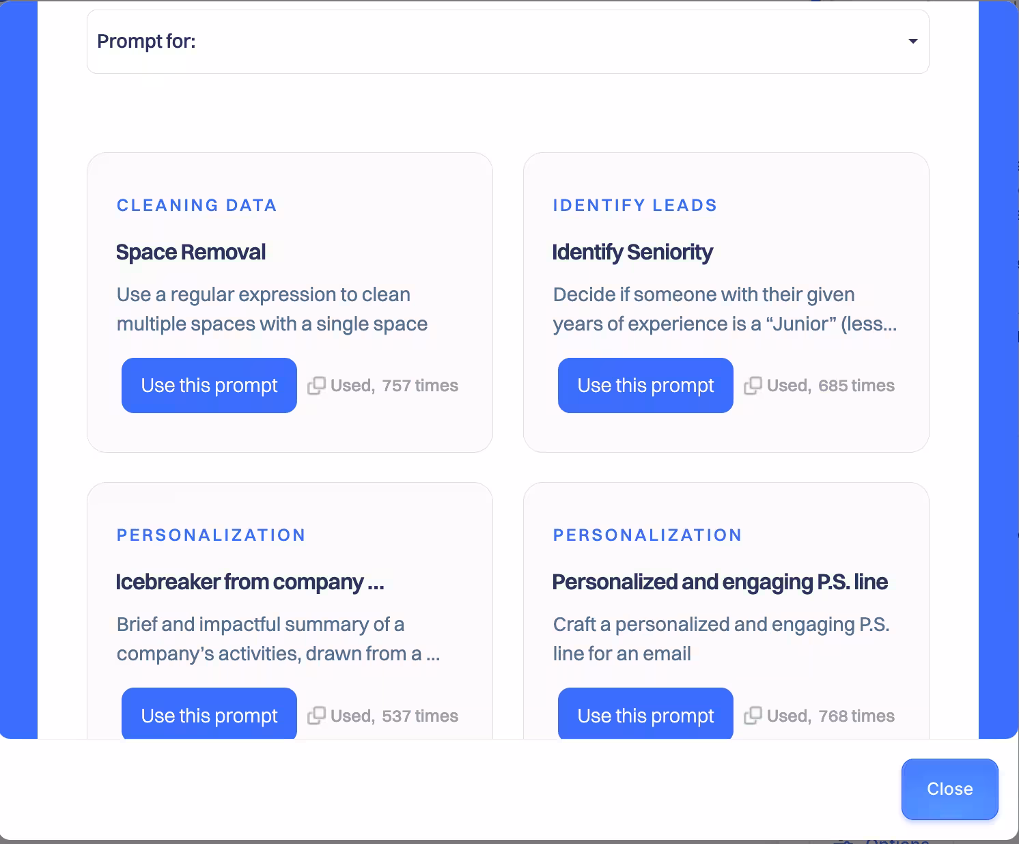
Task: Use the Personalized P.S. line prompt
Action: pyautogui.click(x=645, y=714)
